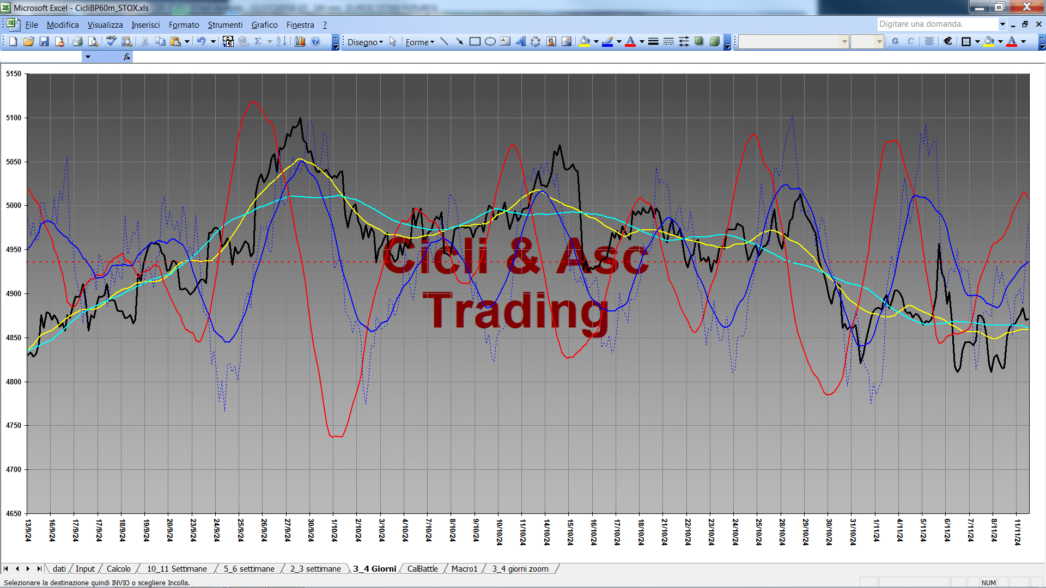1046x588 pixels.
Task: Click the 'Digitare una domanda' help field
Action: 937,24
